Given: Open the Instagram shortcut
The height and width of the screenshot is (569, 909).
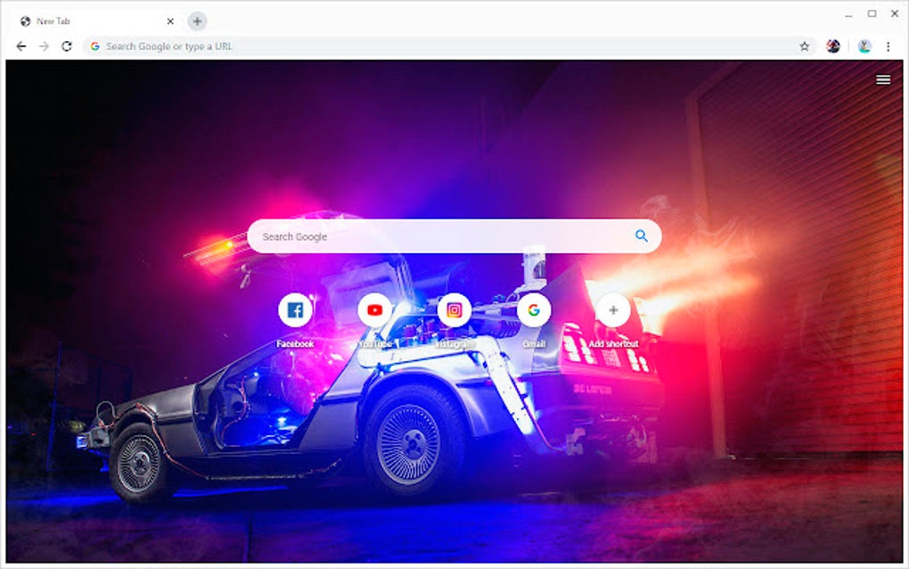Looking at the screenshot, I should [454, 310].
